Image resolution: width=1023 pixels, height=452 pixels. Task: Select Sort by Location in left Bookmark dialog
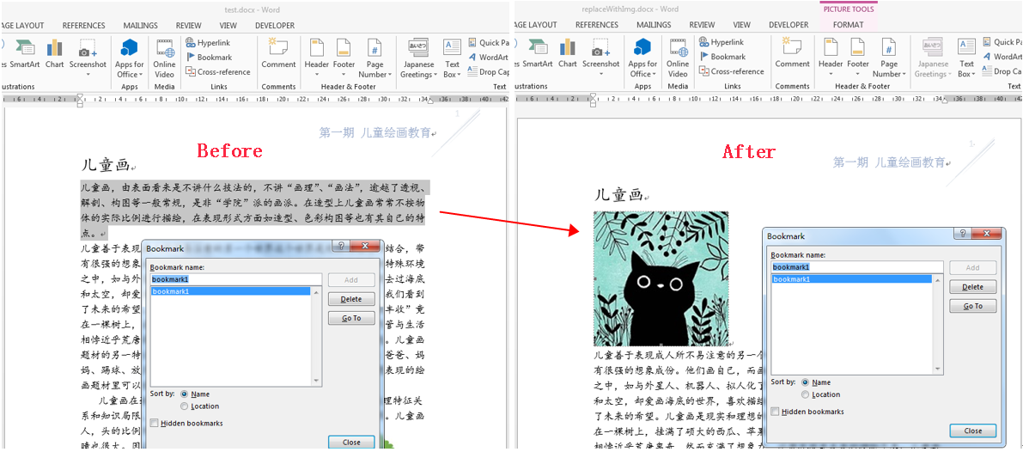click(184, 406)
